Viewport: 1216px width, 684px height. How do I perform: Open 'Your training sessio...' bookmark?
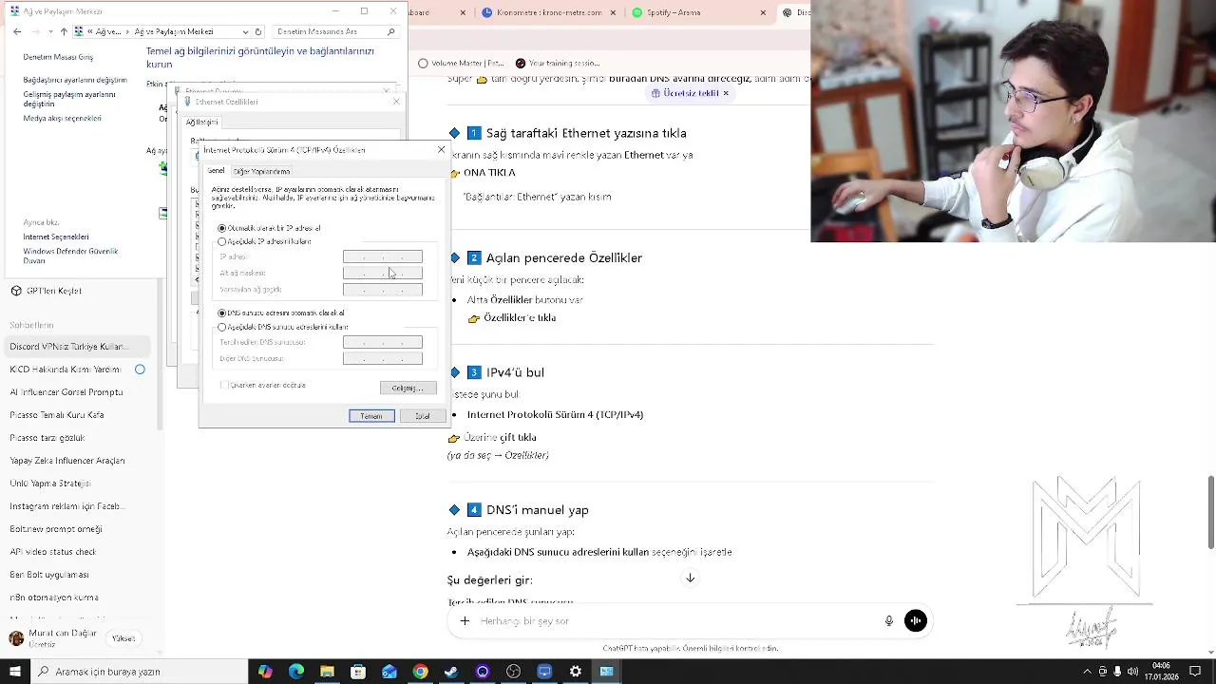557,64
